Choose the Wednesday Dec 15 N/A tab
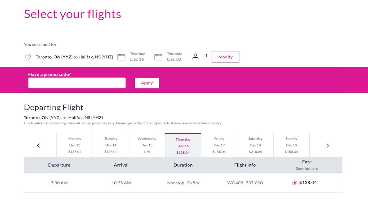Image resolution: width=368 pixels, height=207 pixels. (x=147, y=145)
